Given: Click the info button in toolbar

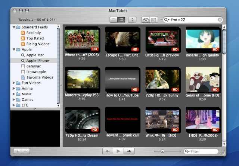Looking at the screenshot, I should [132, 20].
